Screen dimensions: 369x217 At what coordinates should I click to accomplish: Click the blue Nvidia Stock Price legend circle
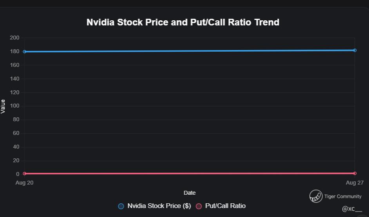pos(121,206)
